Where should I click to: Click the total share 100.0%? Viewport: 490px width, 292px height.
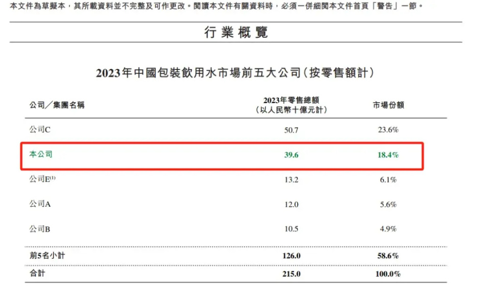[388, 274]
